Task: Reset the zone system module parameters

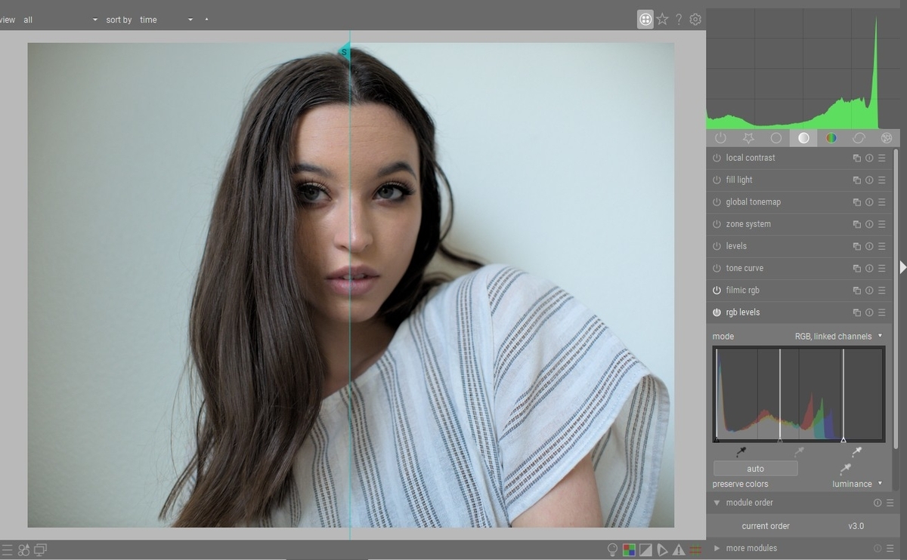Action: [869, 224]
